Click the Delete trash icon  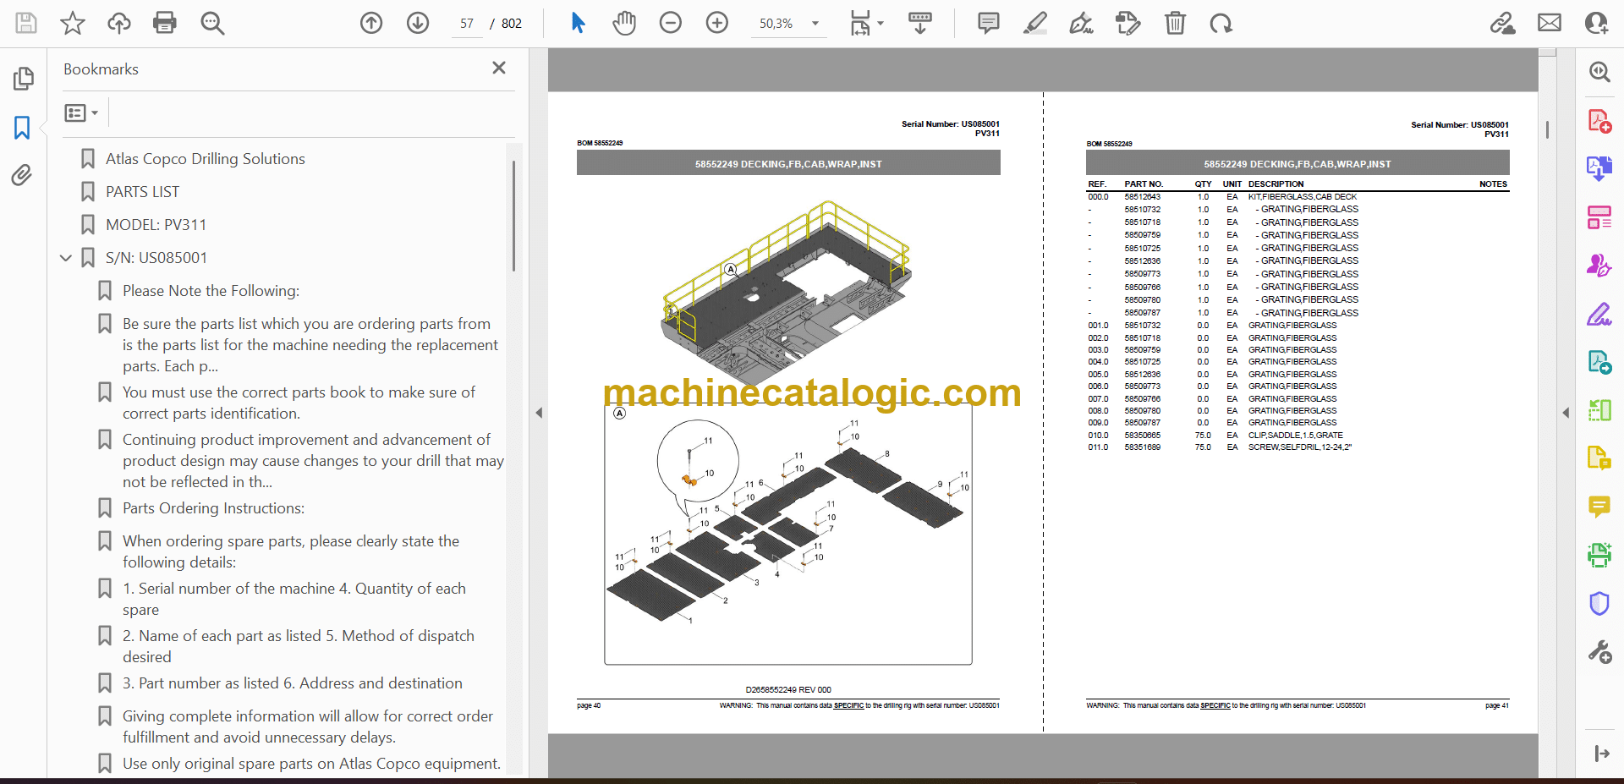(1175, 23)
